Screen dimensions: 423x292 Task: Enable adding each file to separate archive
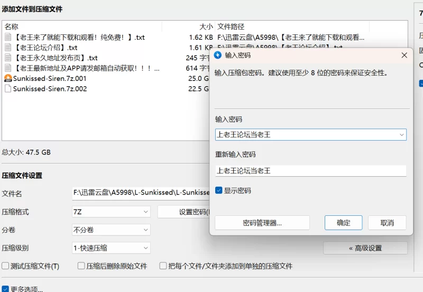click(x=163, y=266)
